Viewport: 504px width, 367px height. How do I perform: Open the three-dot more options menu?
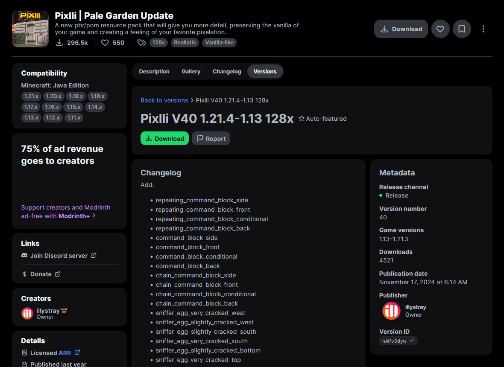tap(483, 29)
